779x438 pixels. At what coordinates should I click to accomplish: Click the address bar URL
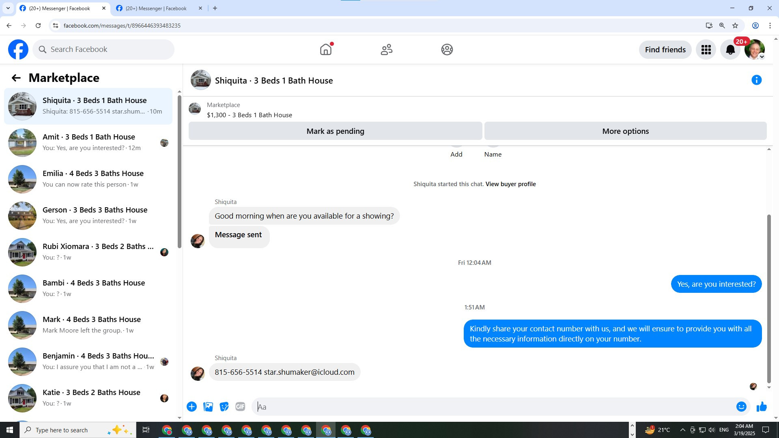(x=122, y=26)
